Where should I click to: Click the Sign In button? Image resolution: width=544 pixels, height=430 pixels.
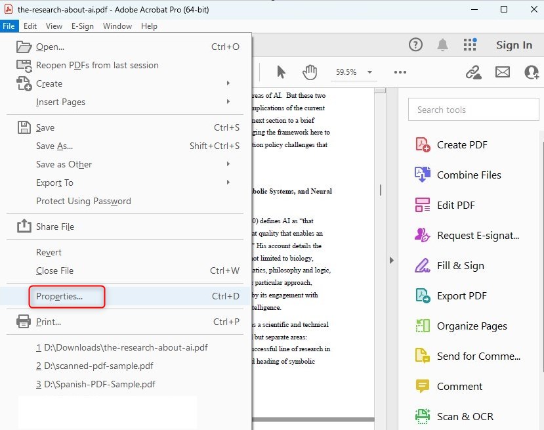[514, 45]
